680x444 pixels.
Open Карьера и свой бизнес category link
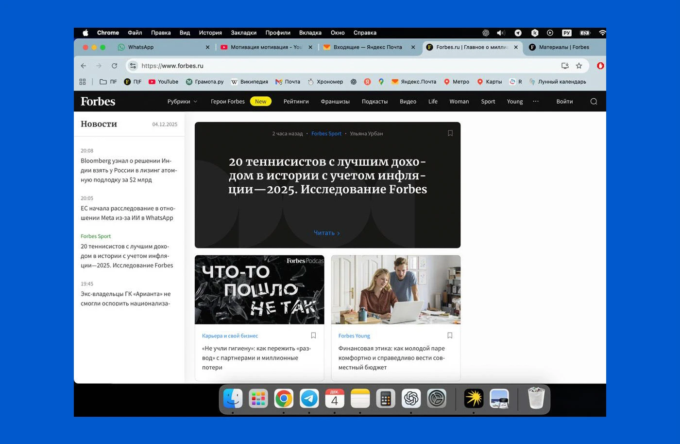pos(230,336)
